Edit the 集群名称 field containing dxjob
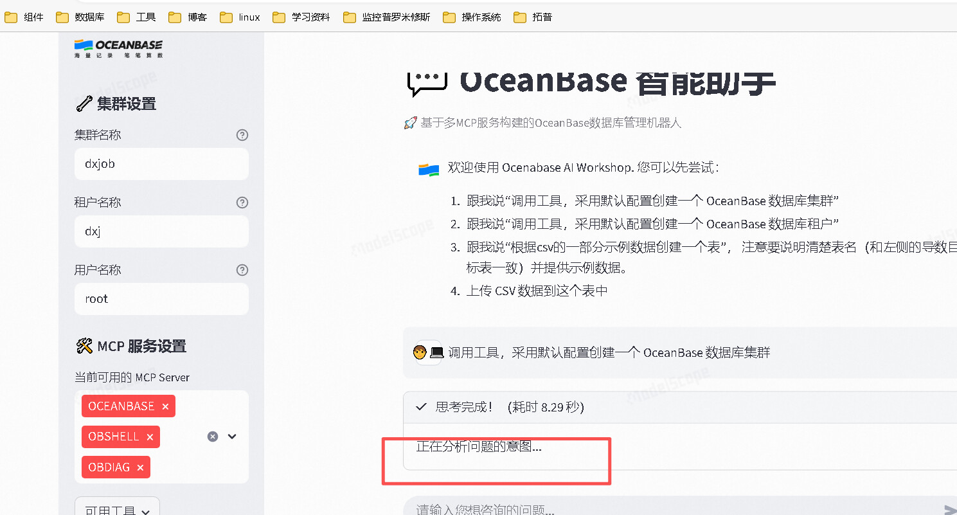Viewport: 957px width, 515px height. [x=161, y=164]
